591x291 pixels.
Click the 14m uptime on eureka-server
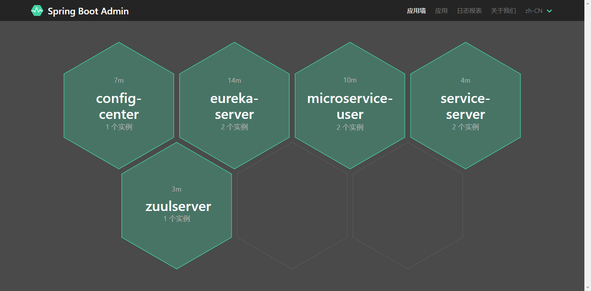pos(234,80)
